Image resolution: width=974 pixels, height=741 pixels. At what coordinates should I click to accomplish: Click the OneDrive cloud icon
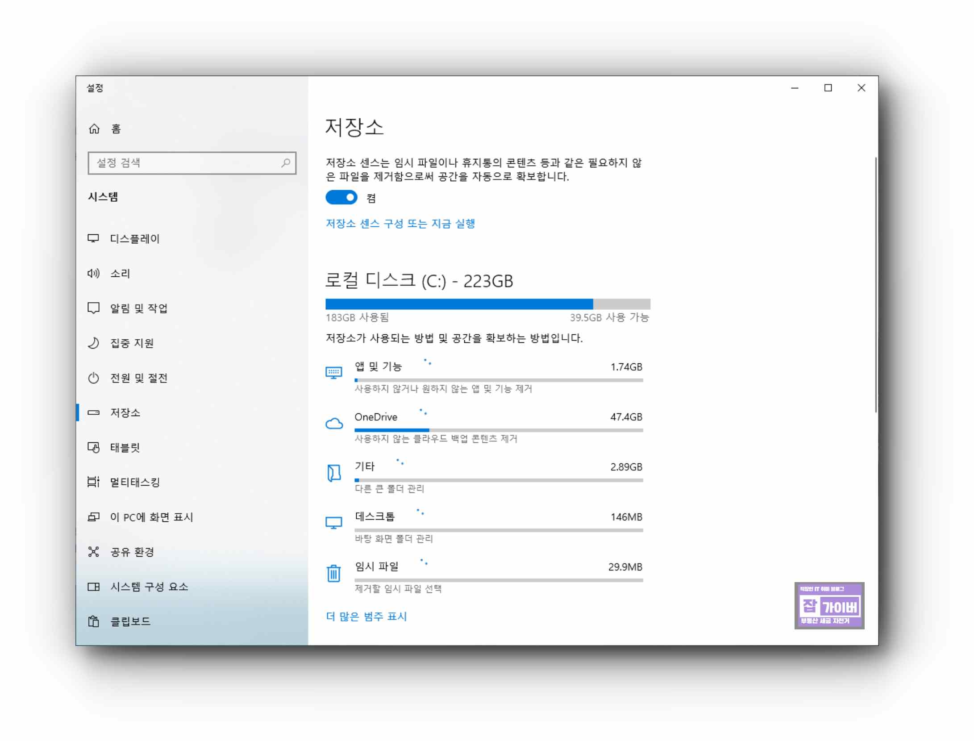pyautogui.click(x=334, y=423)
